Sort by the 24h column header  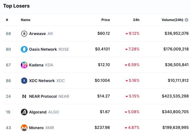(x=136, y=20)
